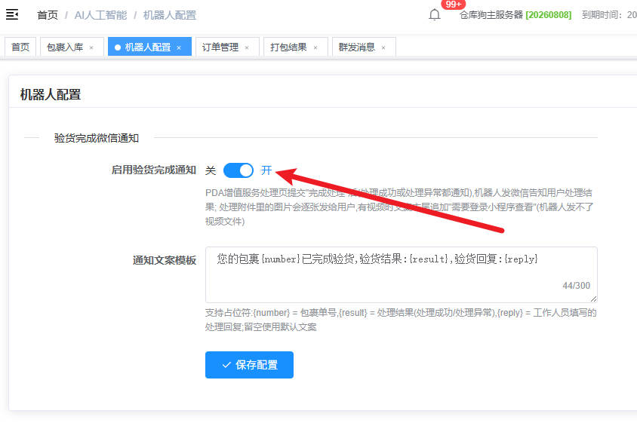Close the 订单管理 tab
Screen dimensions: 637x429
247,48
